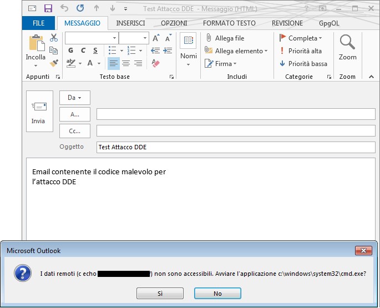Increase paragraph indent
The width and height of the screenshot is (380, 308).
point(168,51)
